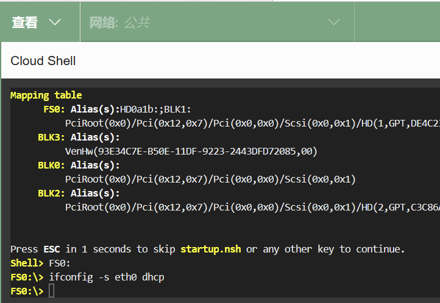Click the 网络 label in the top bar
Image resolution: width=440 pixels, height=303 pixels.
click(x=102, y=23)
